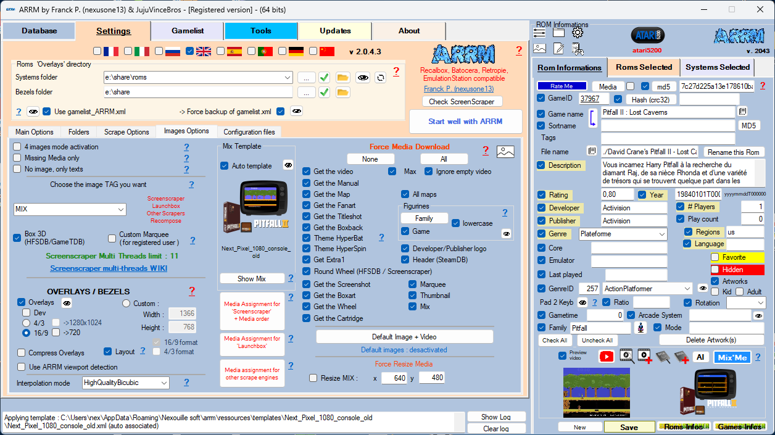Enable the Resize MIX checkbox
Screen dimensions: 775x435
(313, 378)
